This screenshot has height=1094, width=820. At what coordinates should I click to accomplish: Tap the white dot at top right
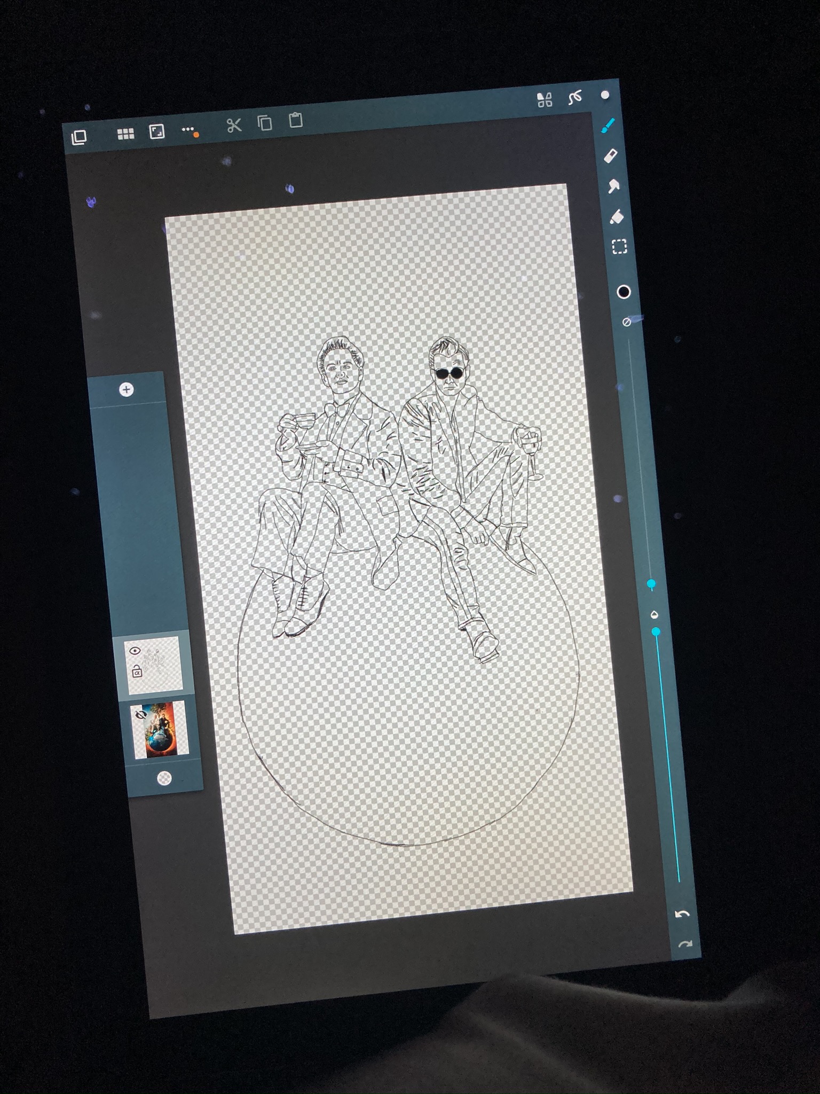[x=605, y=95]
